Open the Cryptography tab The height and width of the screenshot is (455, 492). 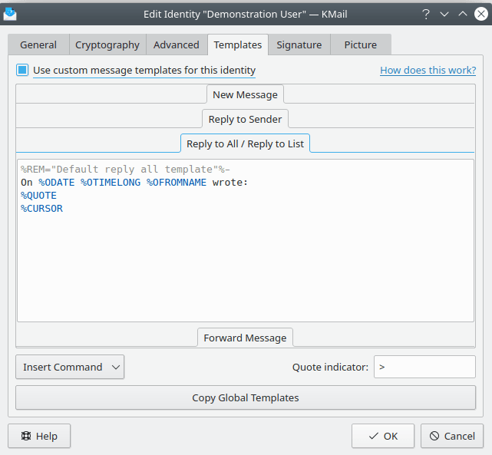pyautogui.click(x=107, y=45)
